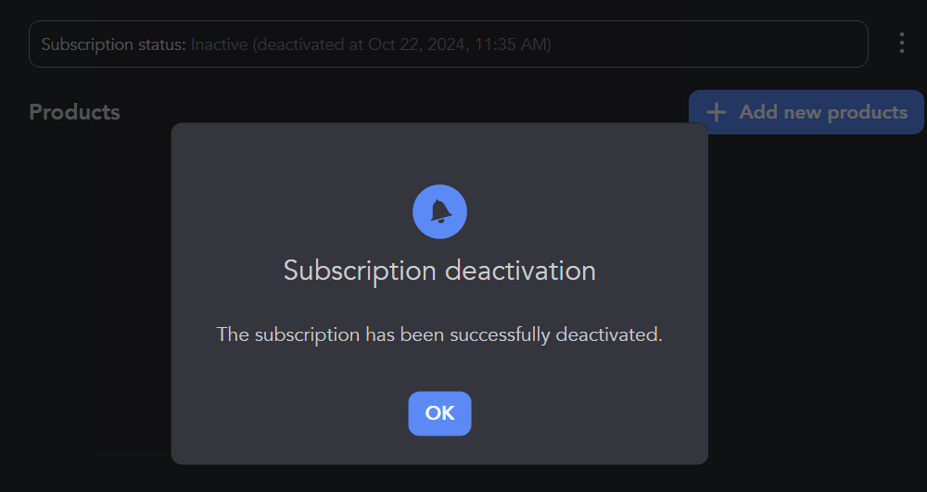Click the bell notification icon in dialog
This screenshot has height=492, width=927.
[439, 211]
